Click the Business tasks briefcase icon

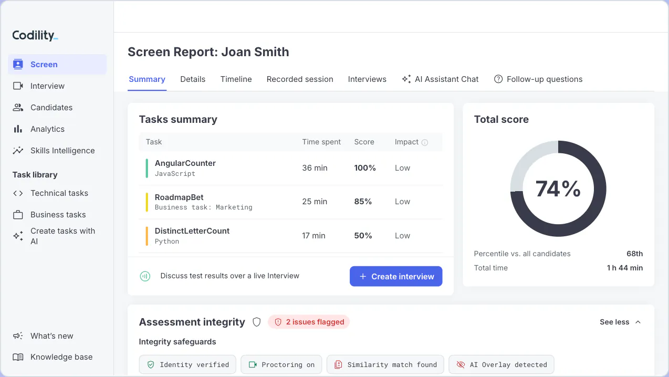point(18,215)
